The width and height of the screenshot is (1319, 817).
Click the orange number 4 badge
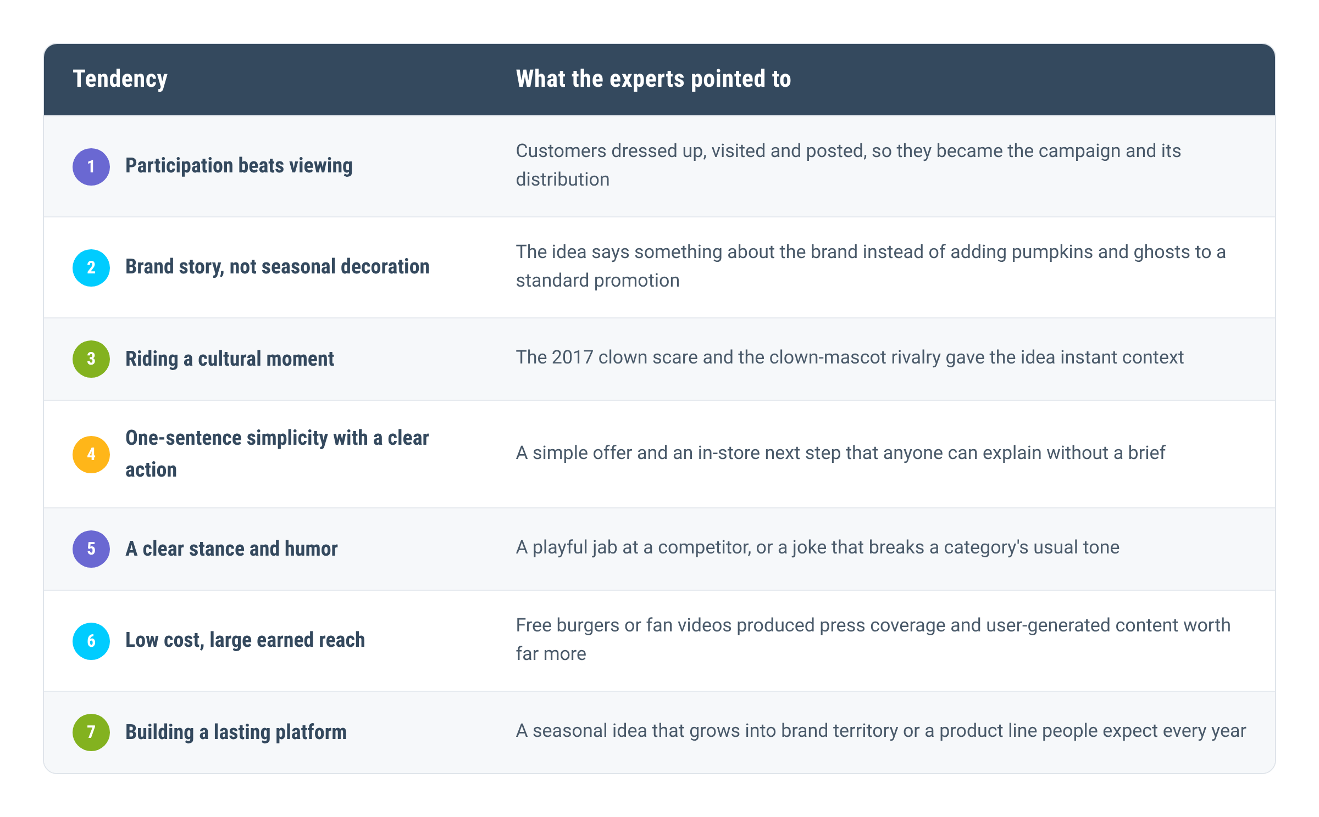pos(91,454)
